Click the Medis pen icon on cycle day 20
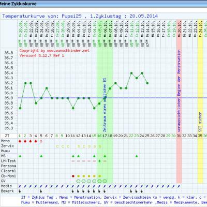Viewport: 207px width, 207px height. [121, 186]
